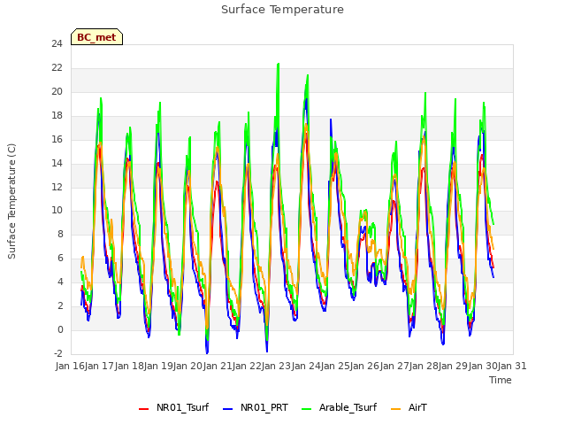Click the Jan 22 x-axis label

pyautogui.click(x=247, y=366)
